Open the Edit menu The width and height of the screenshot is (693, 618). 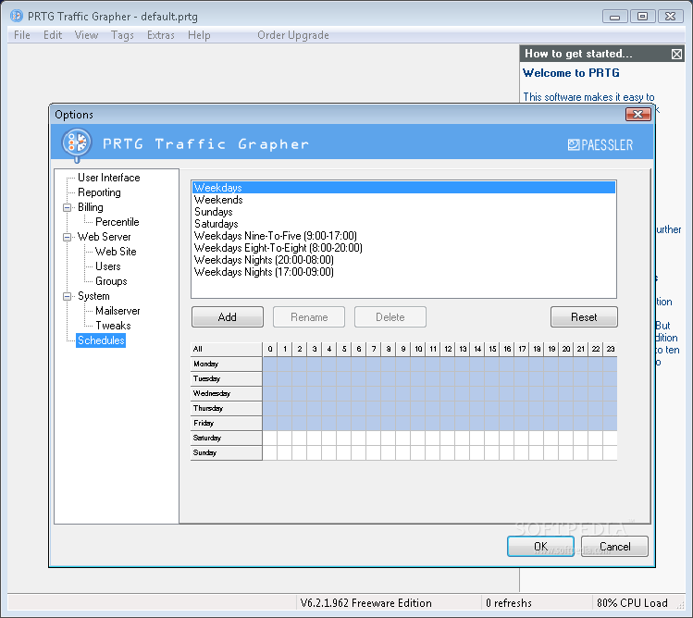(53, 35)
